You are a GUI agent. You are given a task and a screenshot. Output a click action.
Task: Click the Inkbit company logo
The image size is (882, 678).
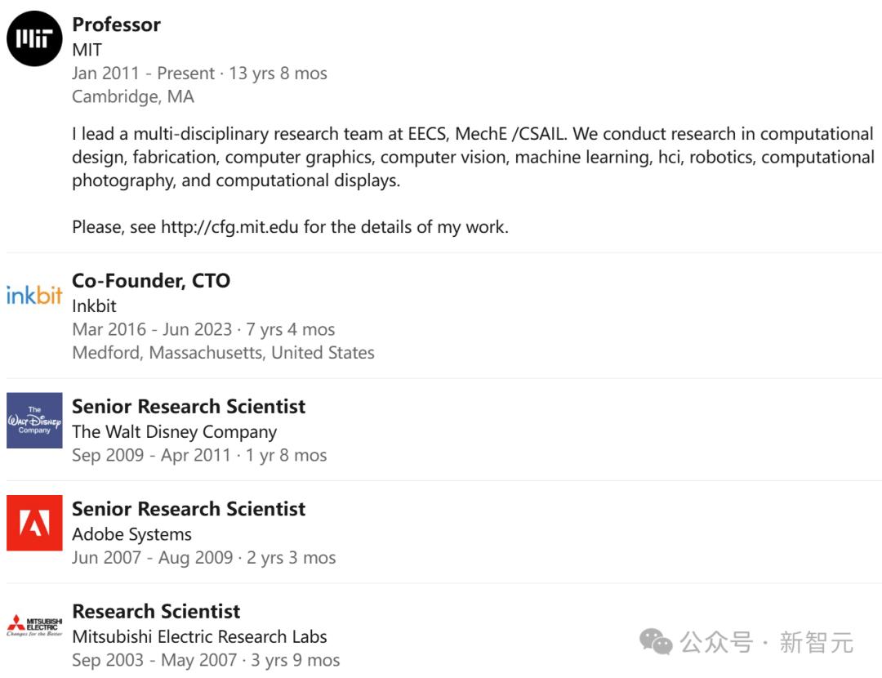coord(34,295)
